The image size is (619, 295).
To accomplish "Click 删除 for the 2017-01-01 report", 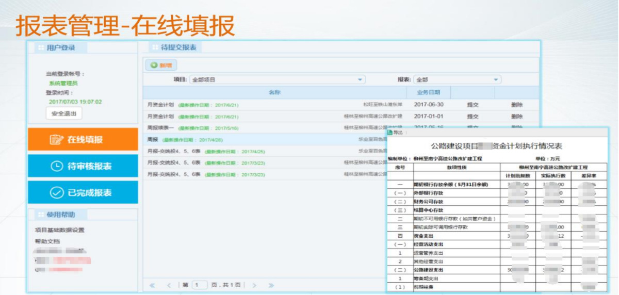I will pos(517,117).
